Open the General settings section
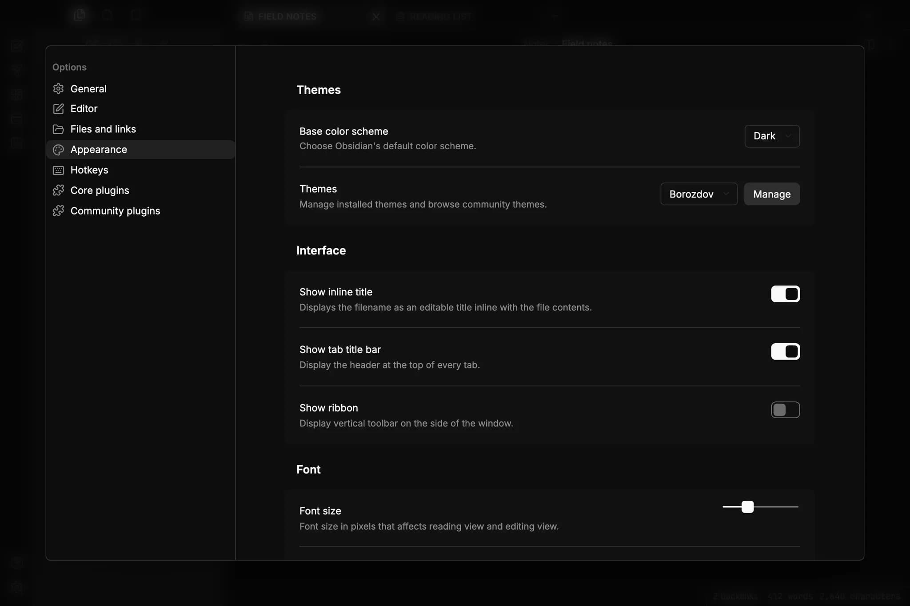 [x=140, y=89]
